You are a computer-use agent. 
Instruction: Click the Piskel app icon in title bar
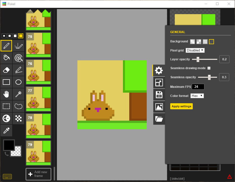click(4, 4)
